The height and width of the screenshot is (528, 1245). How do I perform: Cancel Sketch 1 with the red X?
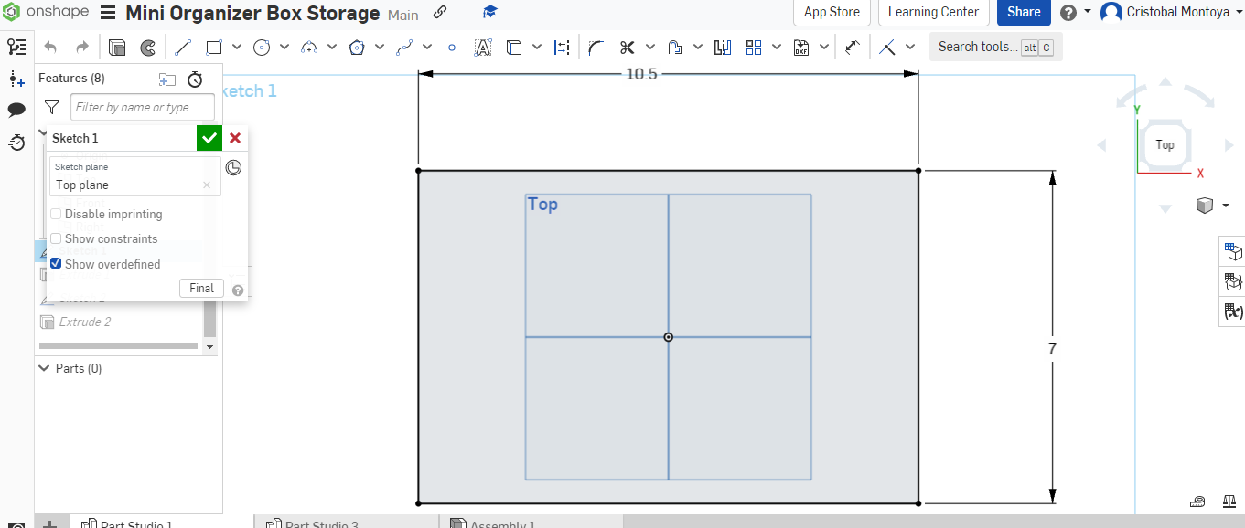click(235, 138)
